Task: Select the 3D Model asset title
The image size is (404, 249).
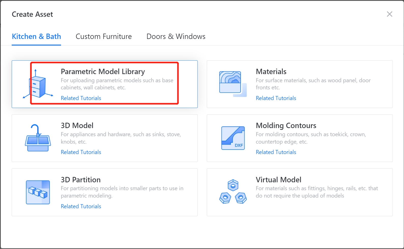Action: point(77,126)
